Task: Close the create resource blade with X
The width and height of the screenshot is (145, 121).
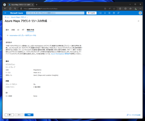Action: point(139,21)
